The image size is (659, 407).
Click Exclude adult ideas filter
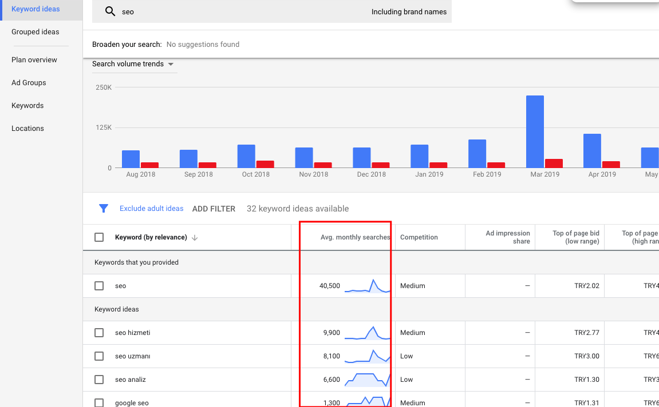click(x=151, y=209)
